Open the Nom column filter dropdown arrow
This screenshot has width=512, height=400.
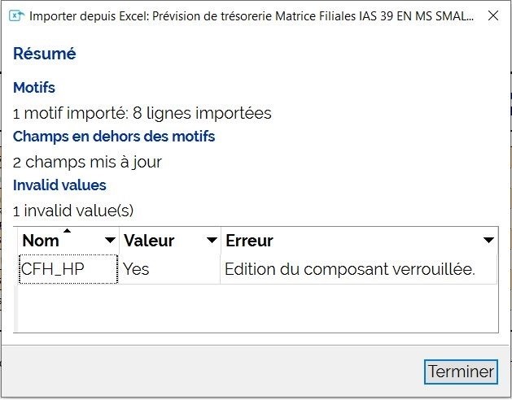point(110,241)
